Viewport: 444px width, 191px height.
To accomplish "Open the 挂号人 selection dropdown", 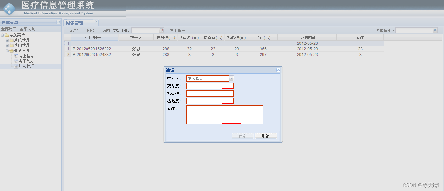I will pyautogui.click(x=231, y=78).
